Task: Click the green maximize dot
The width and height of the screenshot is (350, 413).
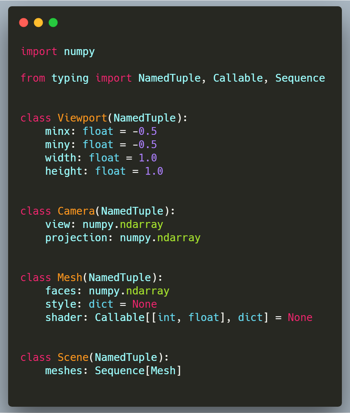Action: tap(53, 23)
